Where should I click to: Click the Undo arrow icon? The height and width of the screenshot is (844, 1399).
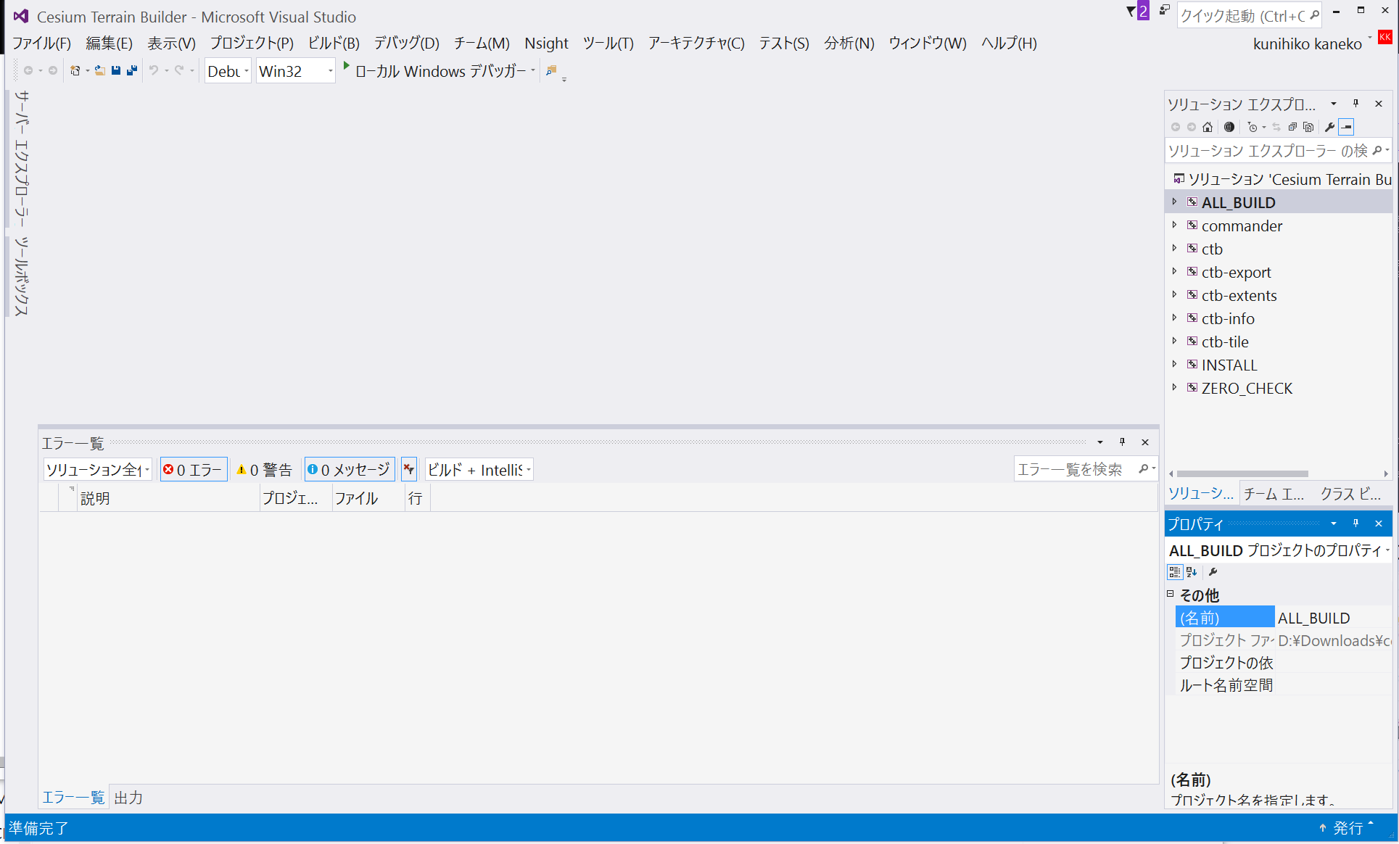tap(154, 70)
